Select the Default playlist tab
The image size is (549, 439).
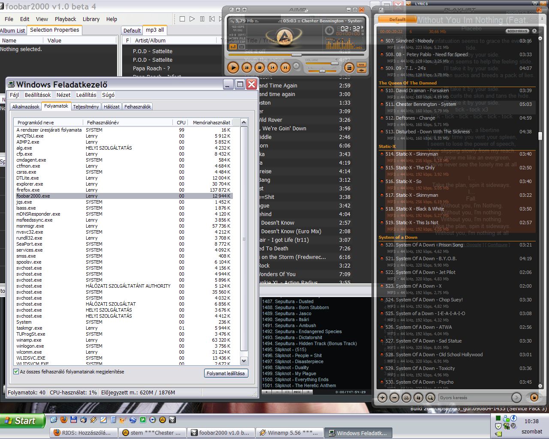pyautogui.click(x=397, y=19)
